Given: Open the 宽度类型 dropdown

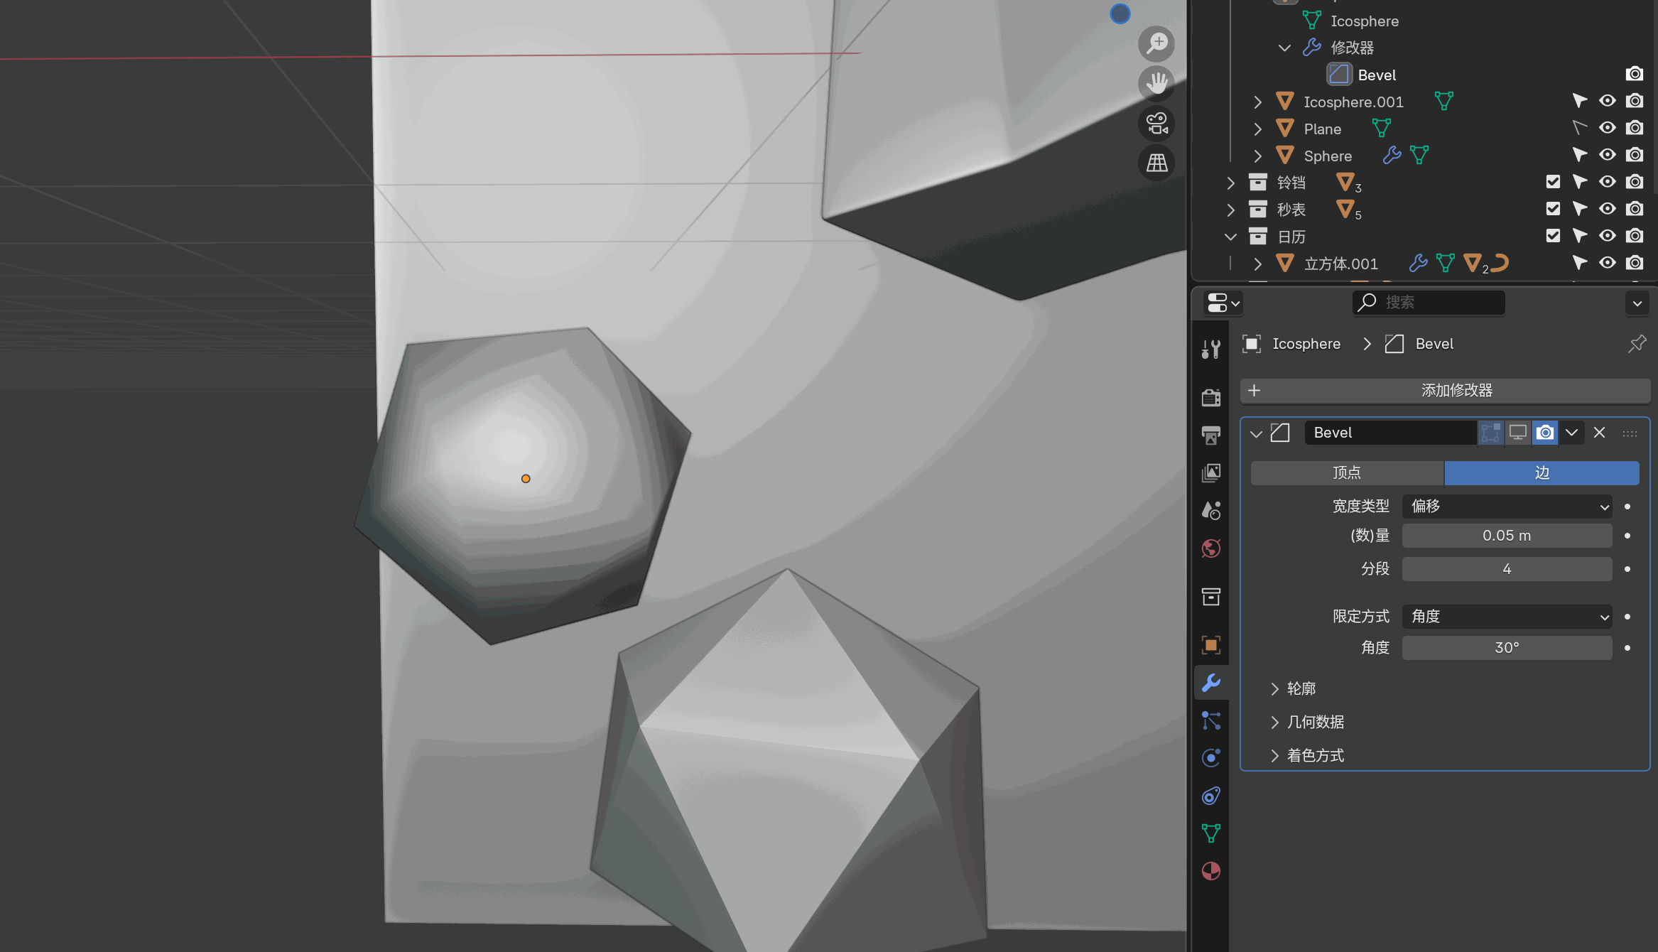Looking at the screenshot, I should click(x=1507, y=507).
